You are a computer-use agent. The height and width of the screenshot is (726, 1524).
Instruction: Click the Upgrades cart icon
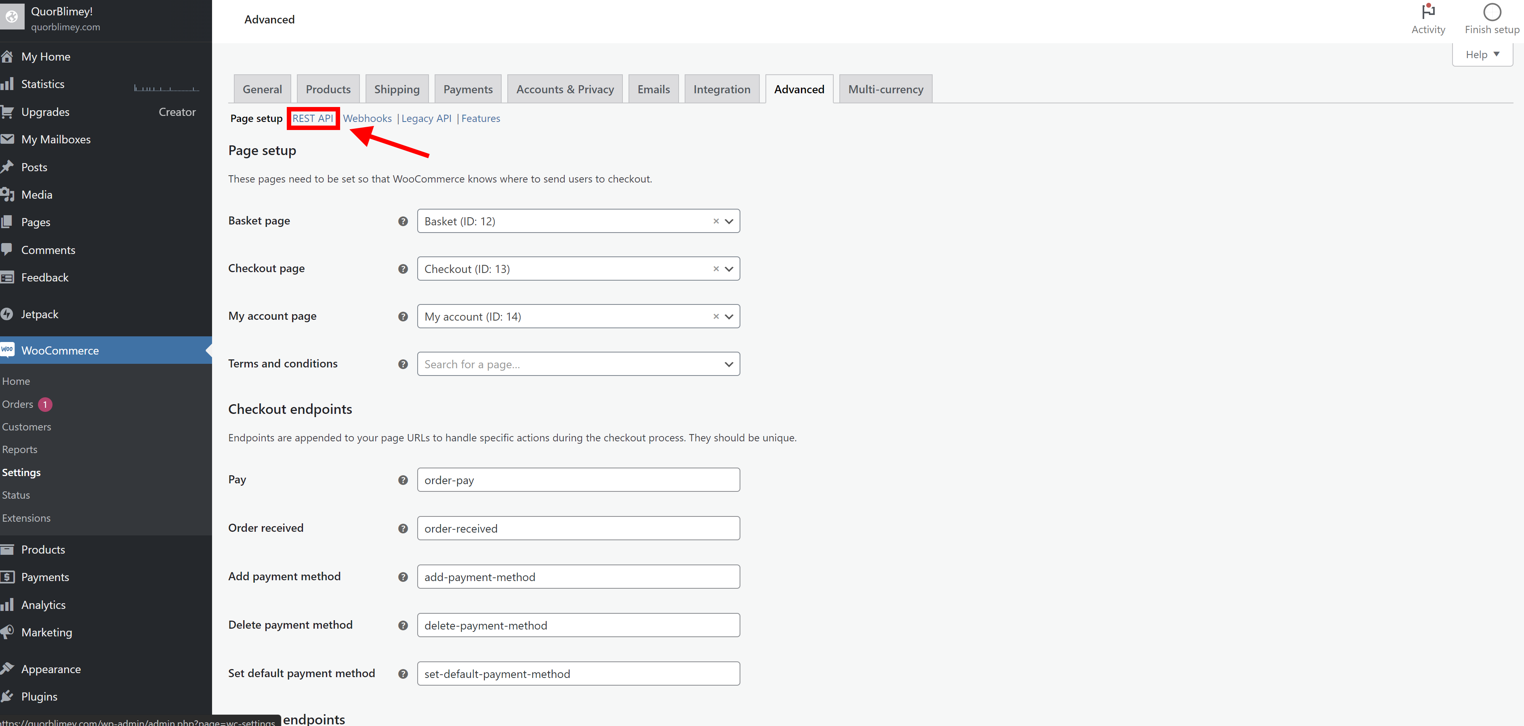pos(7,112)
